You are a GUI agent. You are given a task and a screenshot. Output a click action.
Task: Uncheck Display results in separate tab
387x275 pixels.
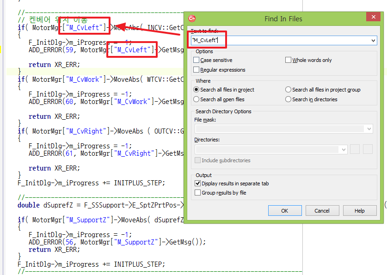tap(198, 183)
